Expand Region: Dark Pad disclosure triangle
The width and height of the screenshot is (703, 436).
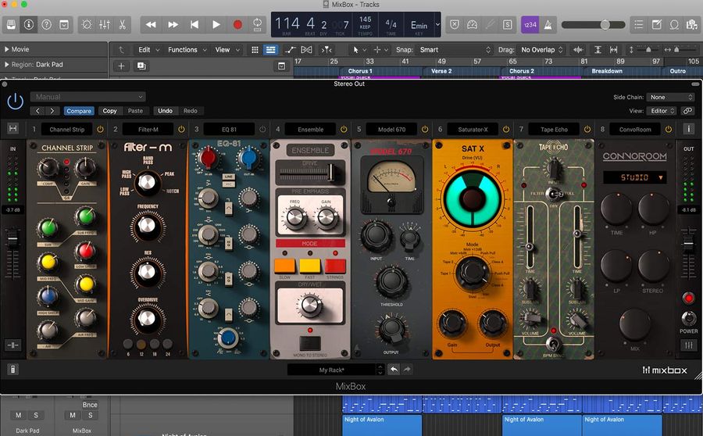tap(7, 65)
